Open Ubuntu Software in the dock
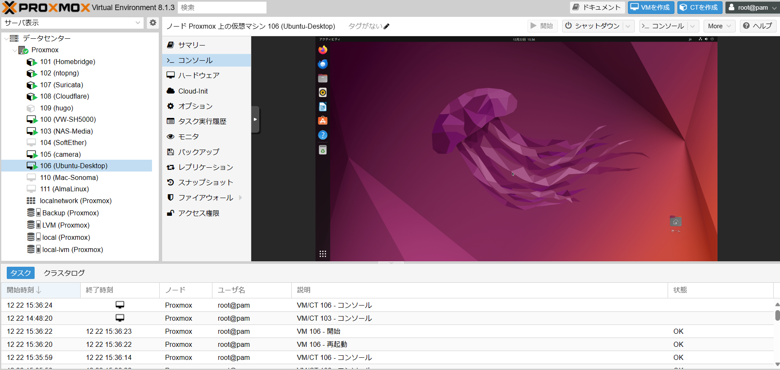Screen dimensions: 780x370 (x=323, y=121)
